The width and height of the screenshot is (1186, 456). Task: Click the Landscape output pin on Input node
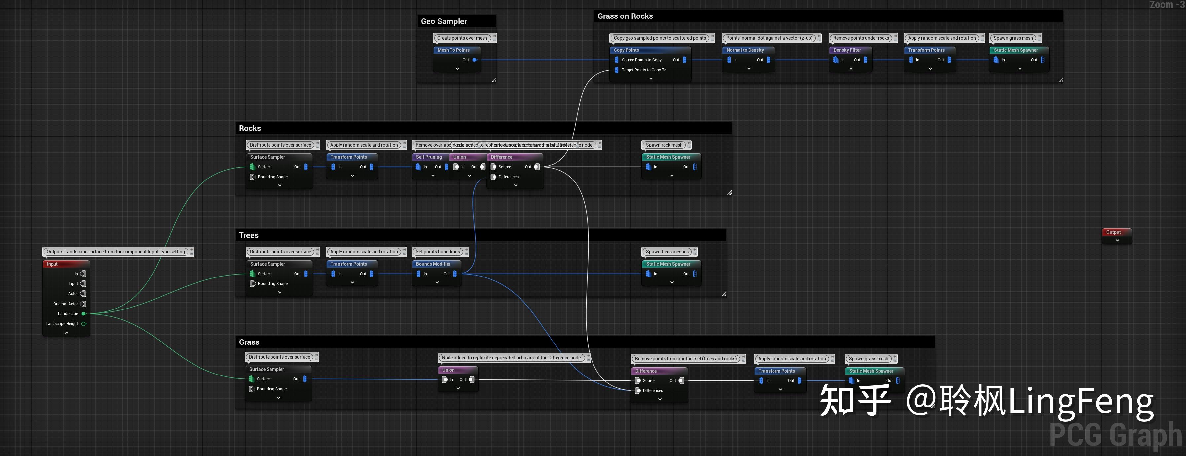click(84, 314)
